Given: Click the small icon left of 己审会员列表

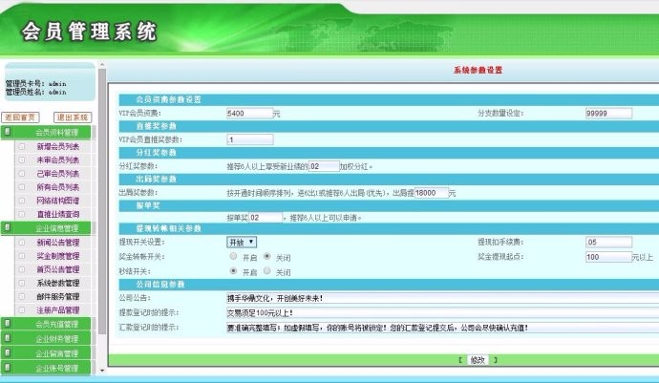Looking at the screenshot, I should point(21,173).
